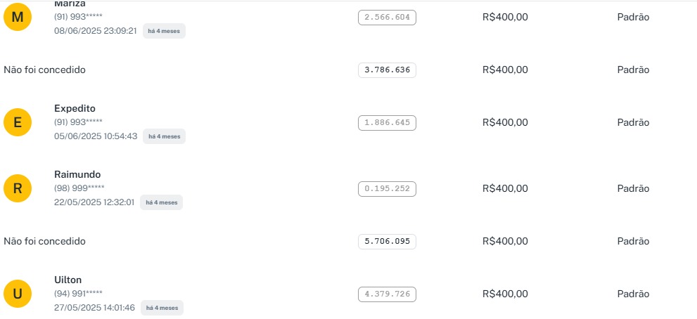Image resolution: width=697 pixels, height=319 pixels.
Task: Open the Raimundo name link
Action: pyautogui.click(x=77, y=174)
